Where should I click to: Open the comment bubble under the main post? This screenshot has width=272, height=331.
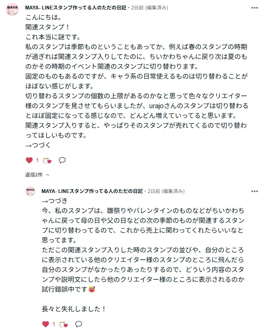coord(62,161)
